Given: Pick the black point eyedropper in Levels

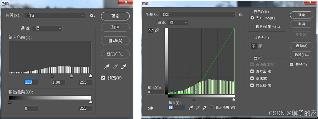Looking at the screenshot, I should click(x=107, y=67).
